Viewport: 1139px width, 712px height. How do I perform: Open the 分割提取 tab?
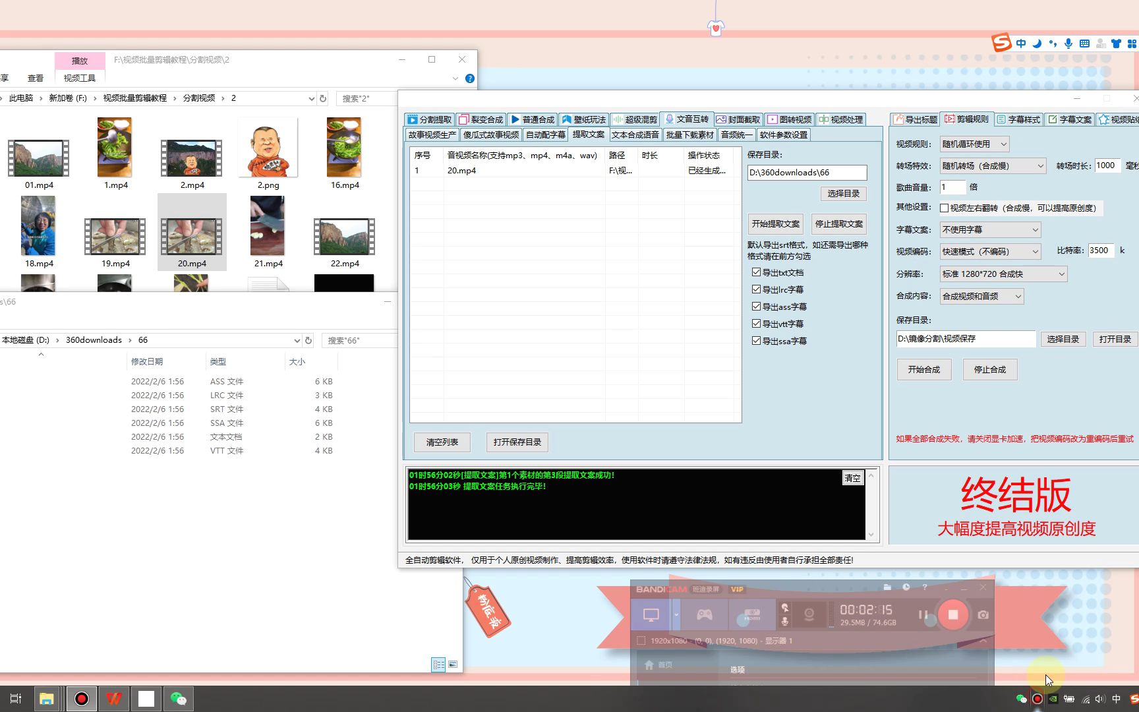[429, 119]
